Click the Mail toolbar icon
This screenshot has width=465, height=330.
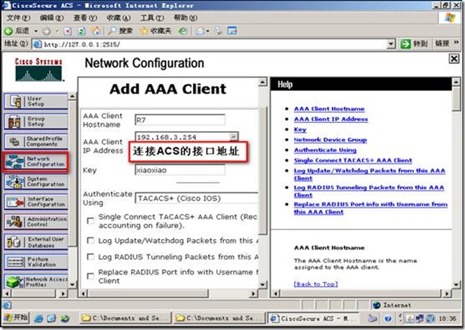[200, 31]
